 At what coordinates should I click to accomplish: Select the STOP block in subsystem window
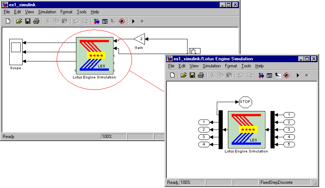coord(245,102)
